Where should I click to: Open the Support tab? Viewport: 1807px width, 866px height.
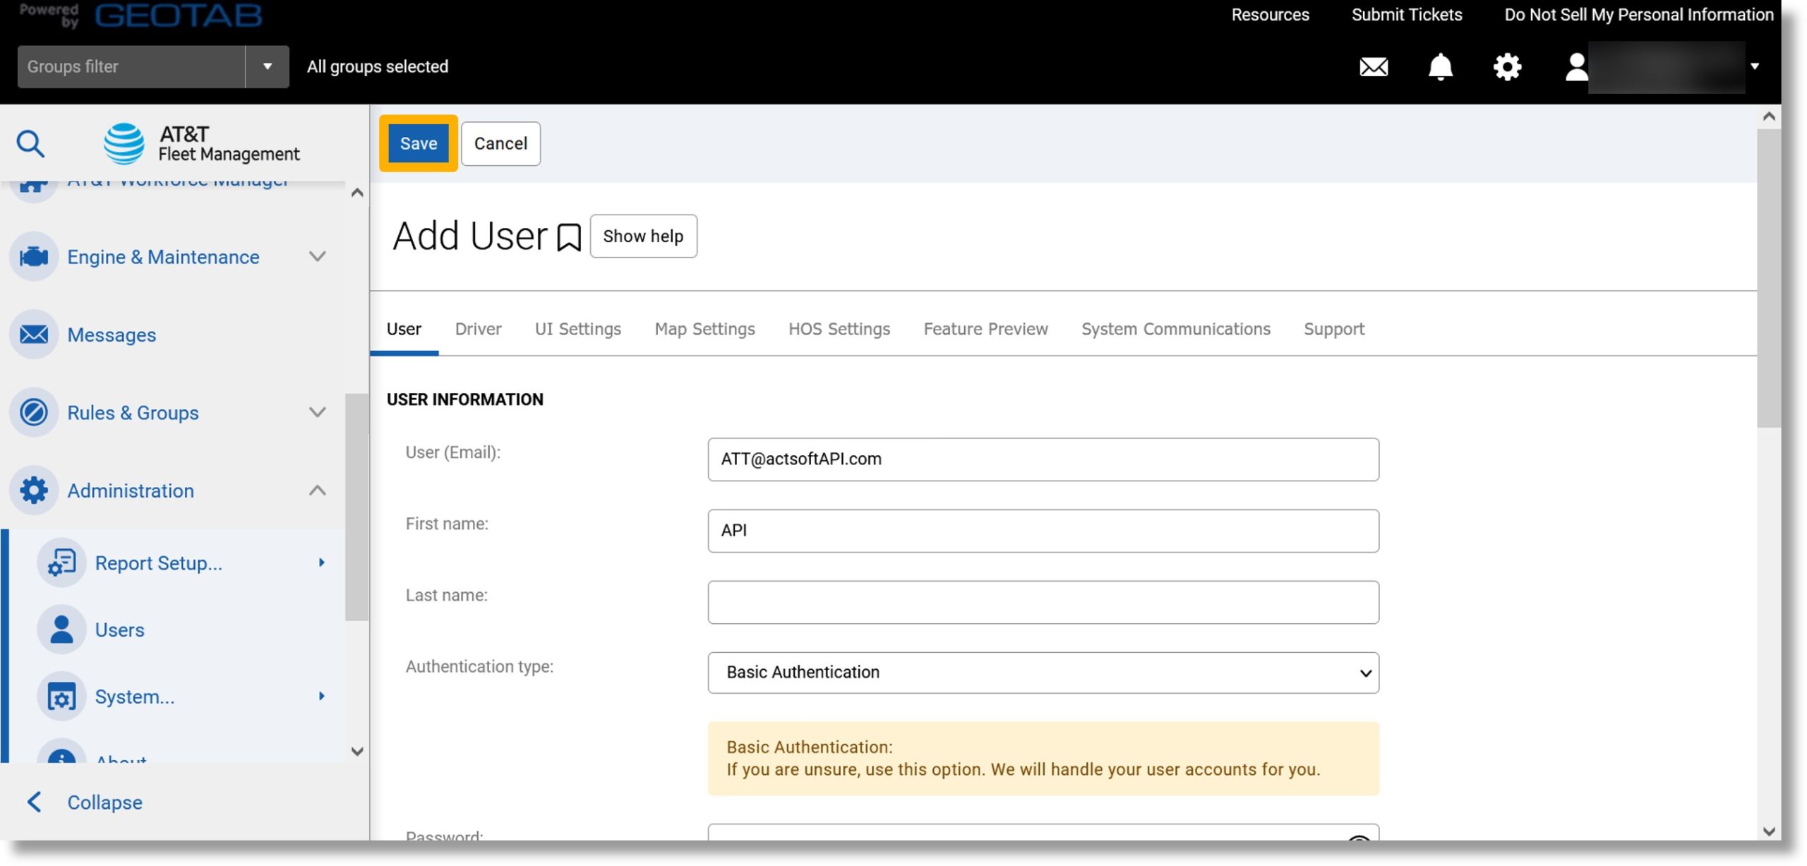(x=1334, y=329)
